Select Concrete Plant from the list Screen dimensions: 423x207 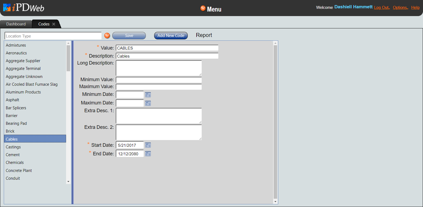[19, 171]
